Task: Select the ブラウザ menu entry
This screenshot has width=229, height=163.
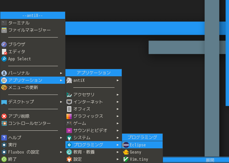Action: click(x=33, y=44)
